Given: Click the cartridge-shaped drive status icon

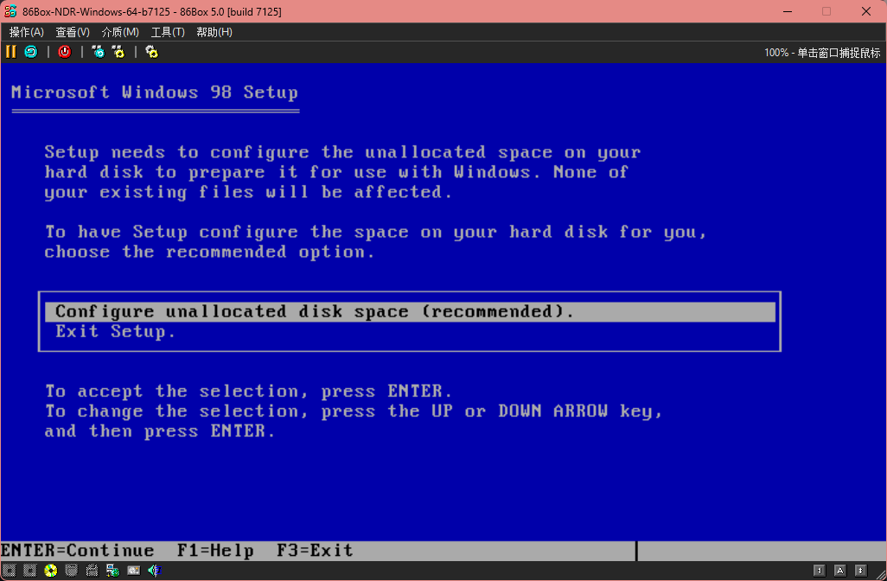Looking at the screenshot, I should coord(92,571).
